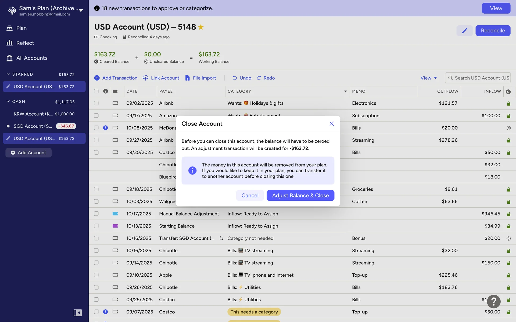Click the cyan flag on Manual Balance Adjustment
Image resolution: width=516 pixels, height=322 pixels.
pyautogui.click(x=115, y=214)
